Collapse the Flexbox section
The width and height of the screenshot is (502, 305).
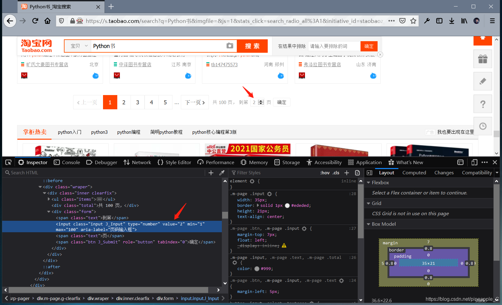[x=369, y=183]
